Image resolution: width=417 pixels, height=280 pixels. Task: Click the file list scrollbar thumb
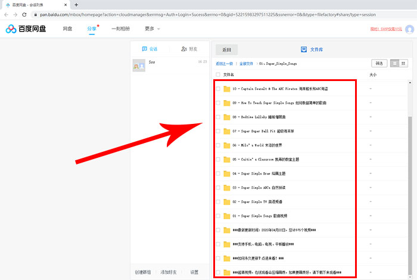410,195
